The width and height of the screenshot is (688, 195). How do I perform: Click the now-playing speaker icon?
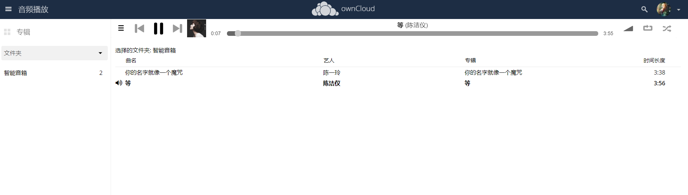point(119,83)
